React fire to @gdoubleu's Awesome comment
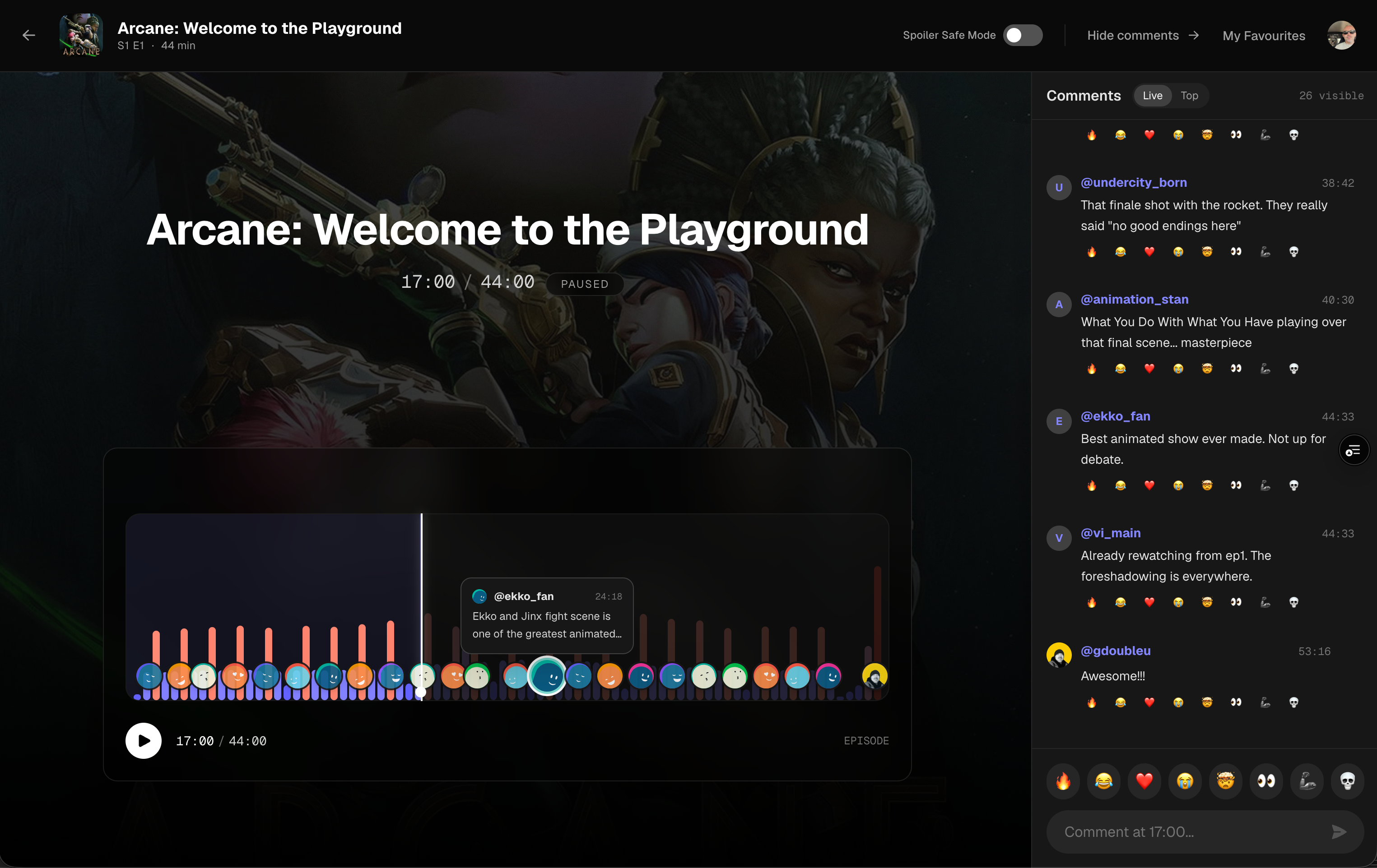Screen dimensions: 1377x868 click(1092, 702)
